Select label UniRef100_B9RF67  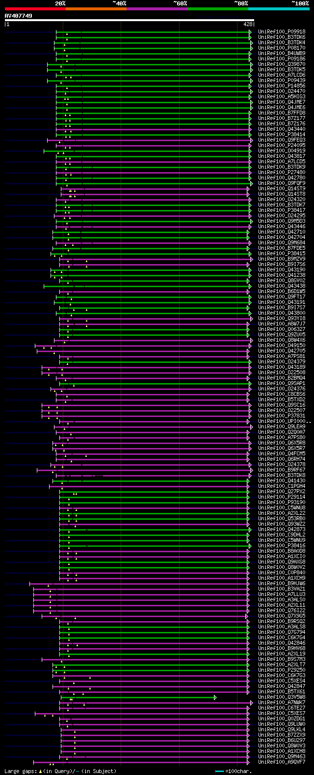pos(282,470)
